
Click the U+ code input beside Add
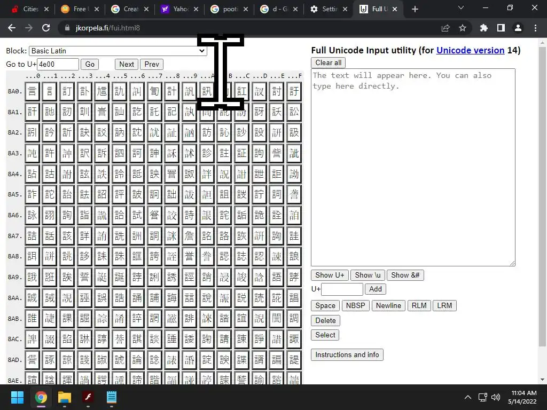[x=342, y=289]
